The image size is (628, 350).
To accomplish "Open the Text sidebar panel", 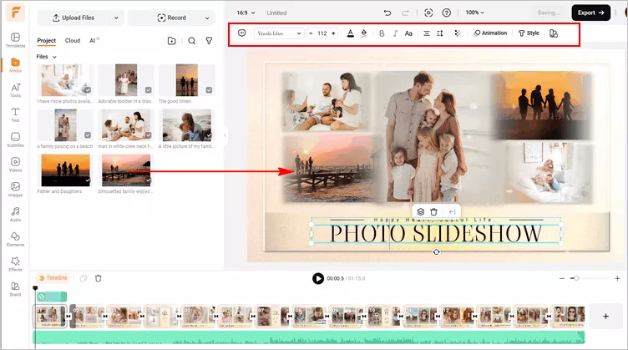I will coord(15,114).
